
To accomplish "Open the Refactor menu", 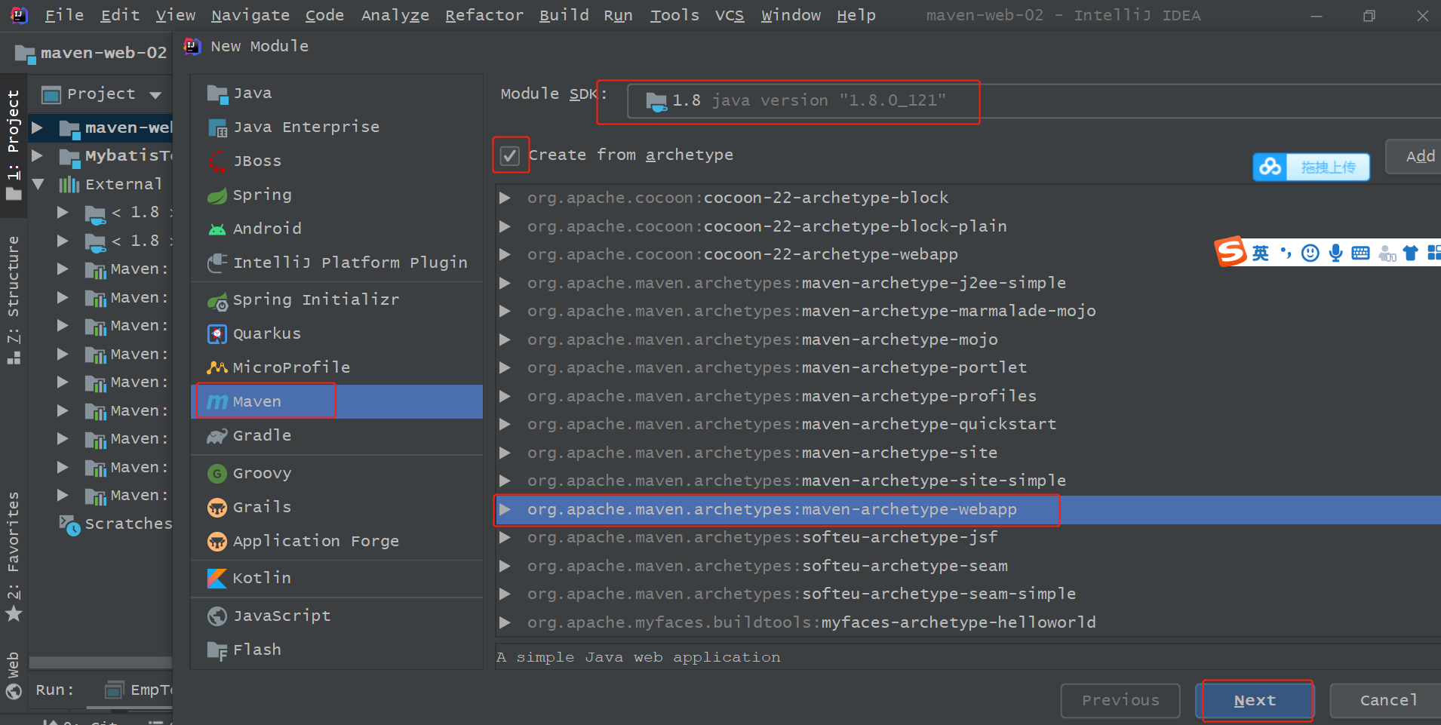I will pyautogui.click(x=484, y=15).
